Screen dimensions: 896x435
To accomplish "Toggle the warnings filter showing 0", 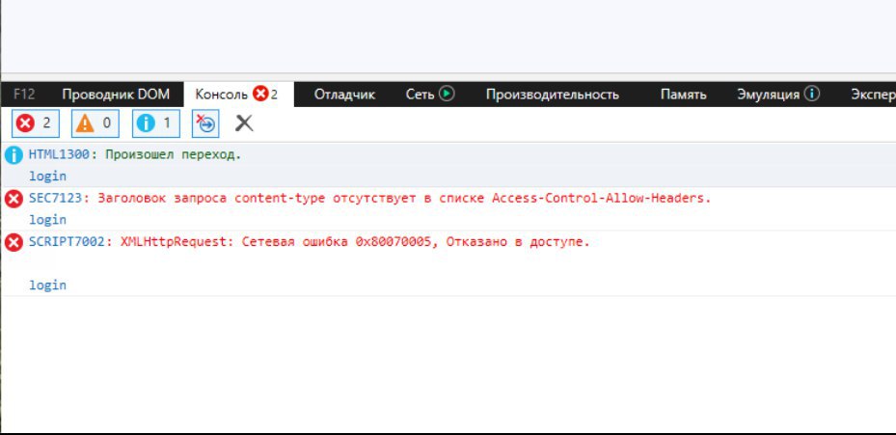I will [x=95, y=123].
